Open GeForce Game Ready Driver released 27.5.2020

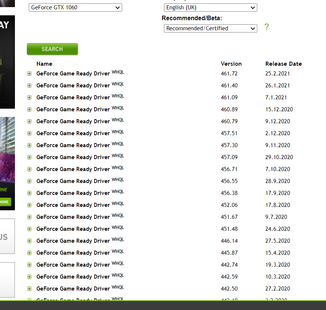point(73,241)
